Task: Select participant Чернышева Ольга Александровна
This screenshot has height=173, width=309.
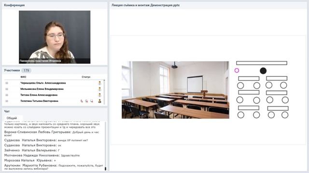Action: [x=43, y=83]
